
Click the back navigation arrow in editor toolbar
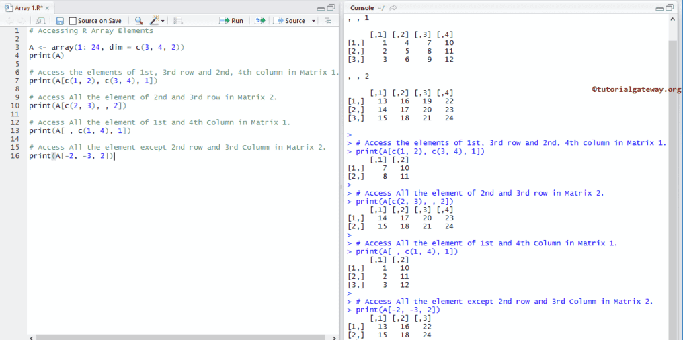(x=9, y=20)
